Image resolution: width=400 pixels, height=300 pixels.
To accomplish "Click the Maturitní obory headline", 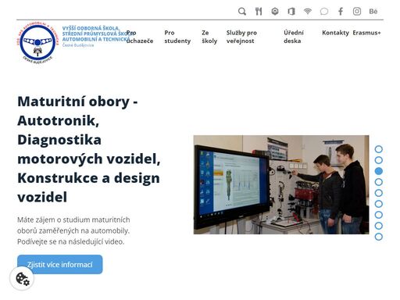I will click(x=89, y=149).
